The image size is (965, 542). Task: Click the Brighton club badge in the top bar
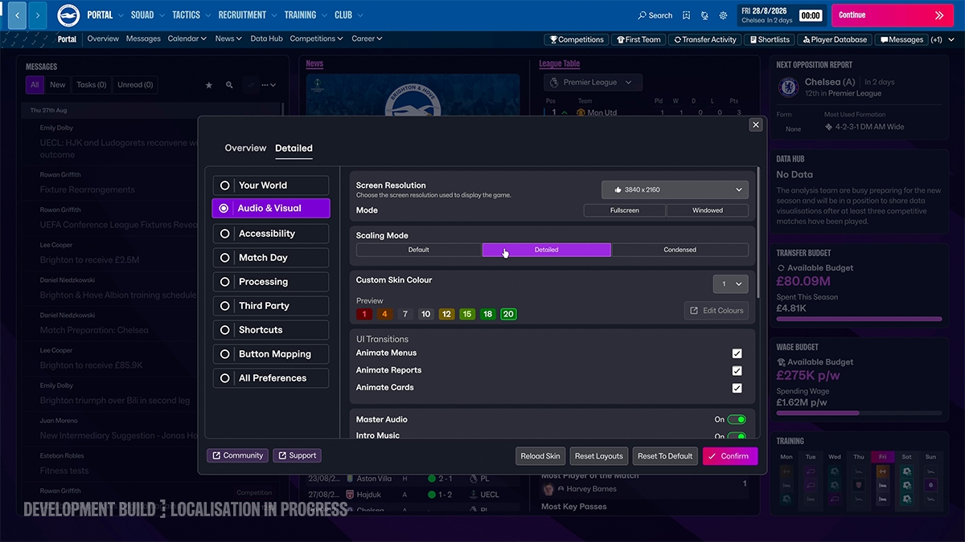coord(68,15)
